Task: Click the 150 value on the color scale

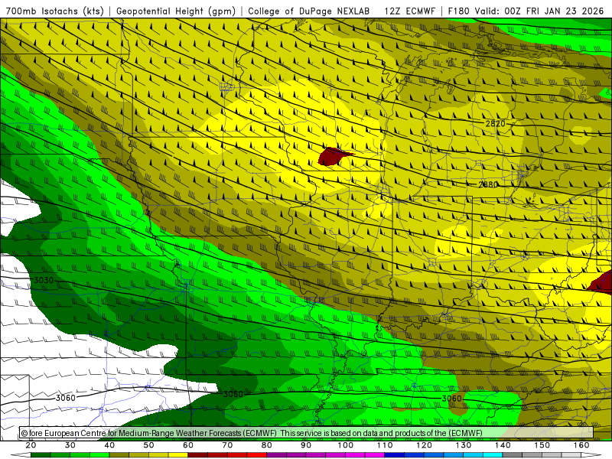Action: (x=542, y=445)
